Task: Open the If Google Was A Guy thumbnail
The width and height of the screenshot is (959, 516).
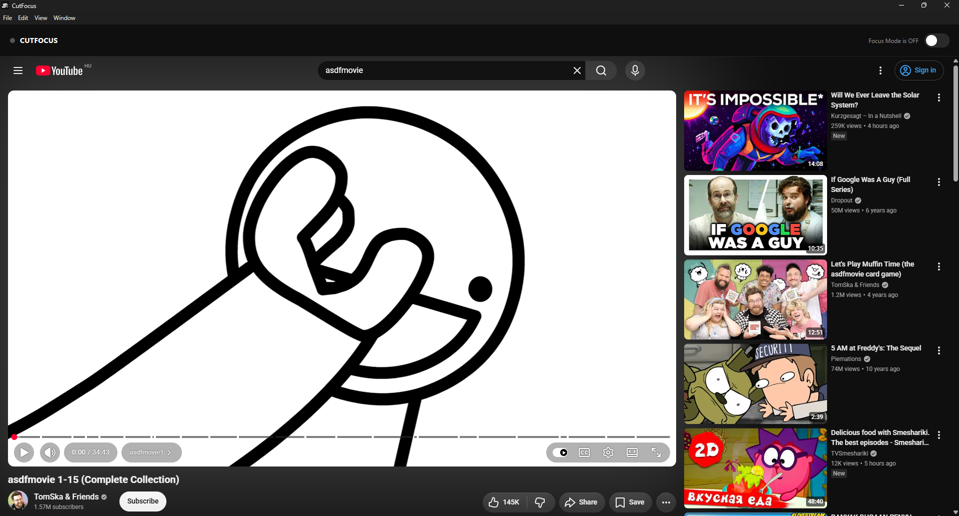Action: click(x=755, y=215)
